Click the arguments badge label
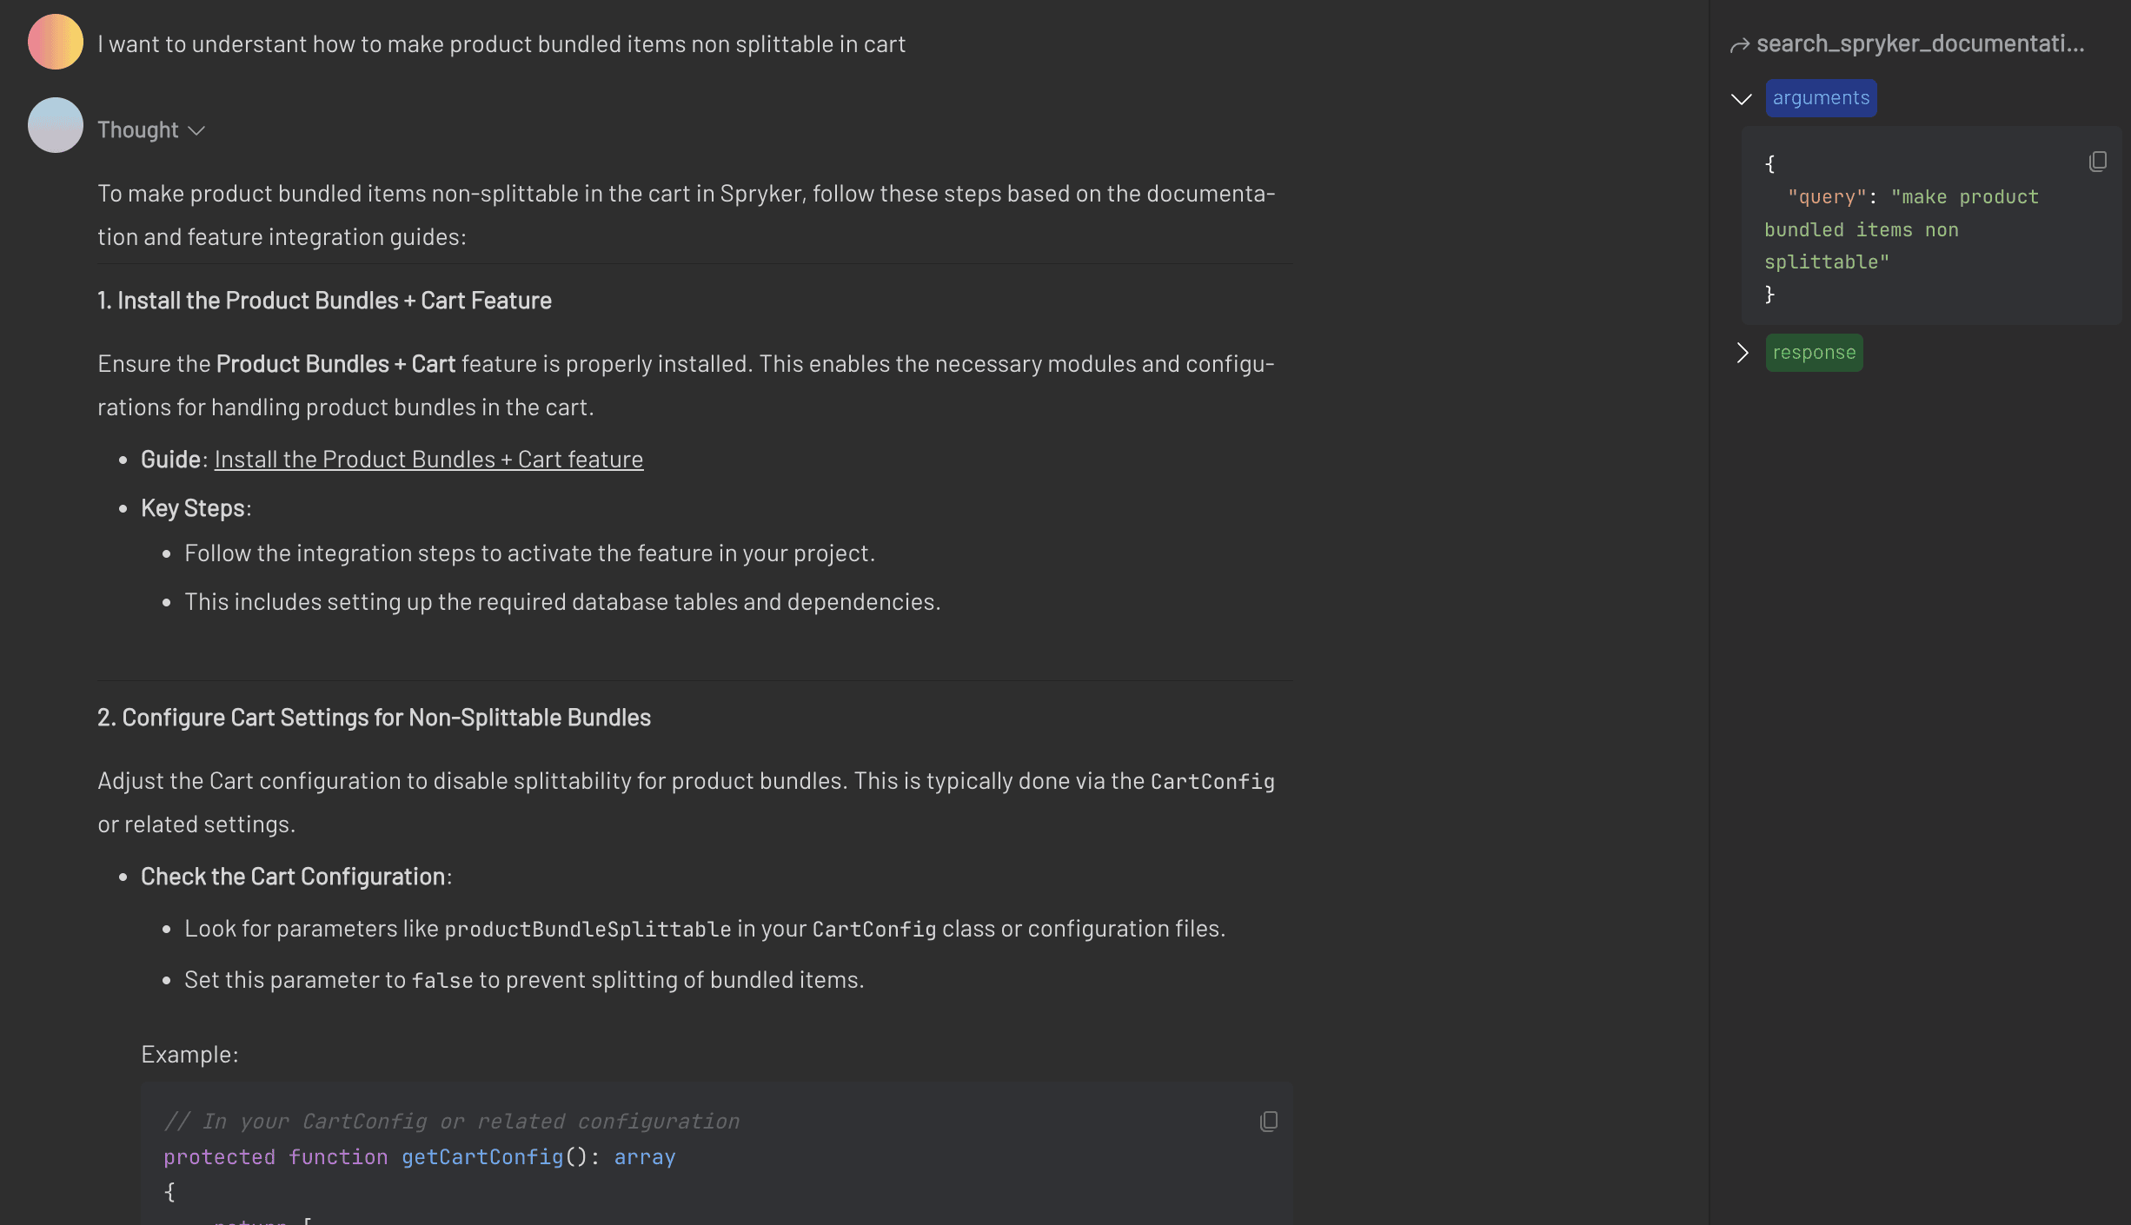 1821,97
